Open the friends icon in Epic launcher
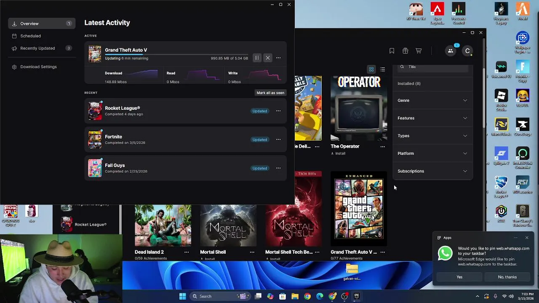 pos(451,51)
